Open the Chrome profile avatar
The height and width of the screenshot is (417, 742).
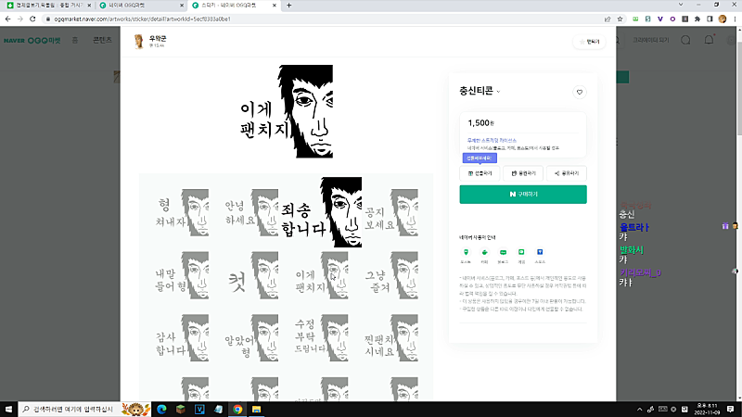[x=723, y=19]
